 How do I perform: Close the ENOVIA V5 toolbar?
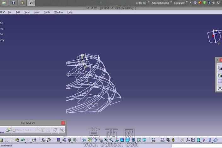[x=63, y=123]
